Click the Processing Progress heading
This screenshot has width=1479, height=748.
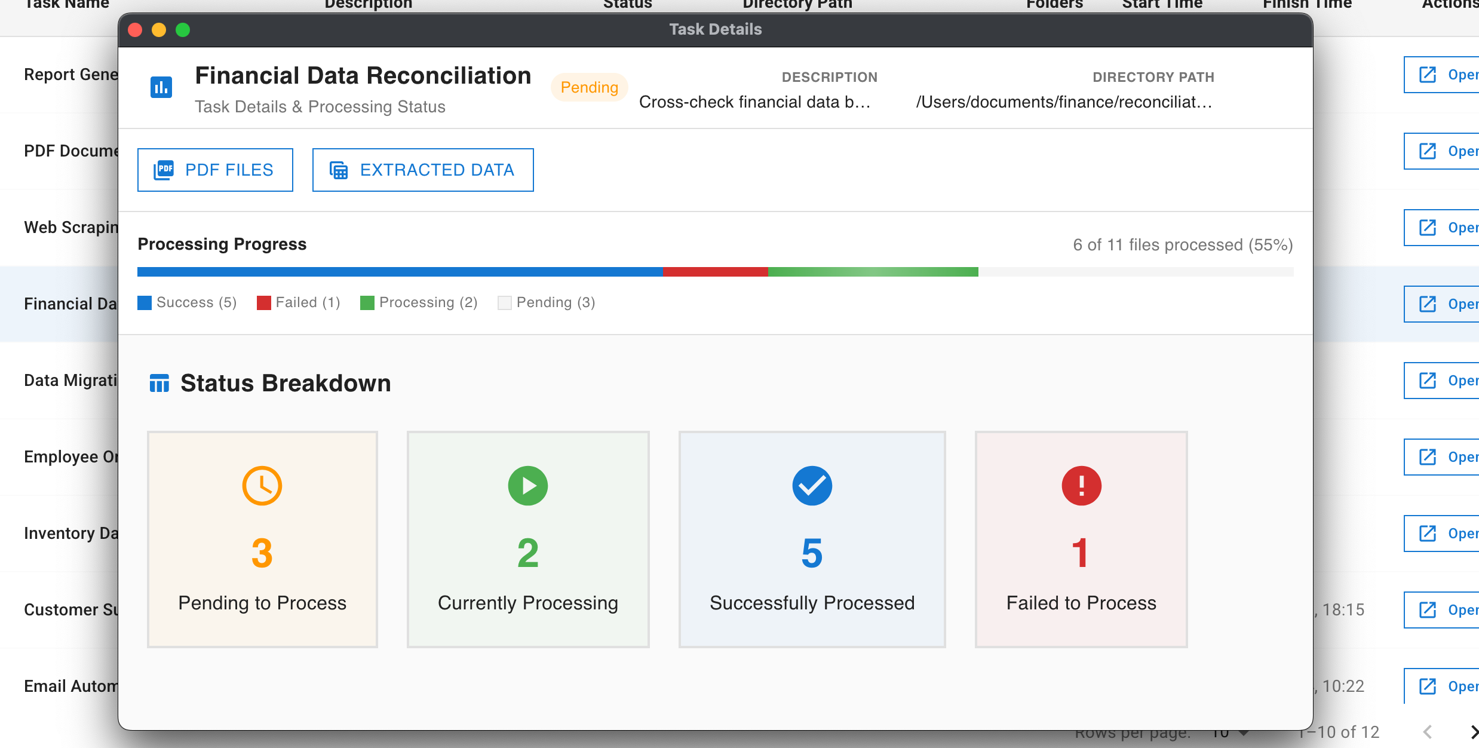222,244
